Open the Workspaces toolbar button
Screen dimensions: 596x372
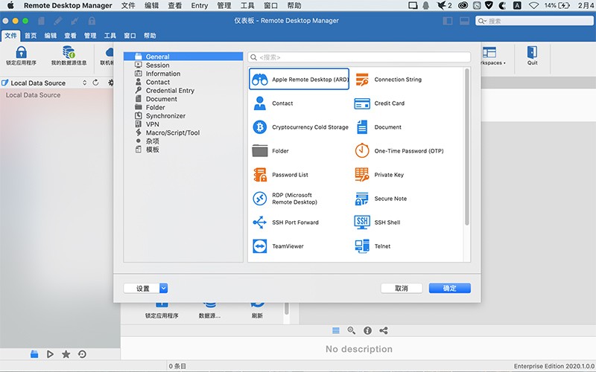click(x=492, y=55)
